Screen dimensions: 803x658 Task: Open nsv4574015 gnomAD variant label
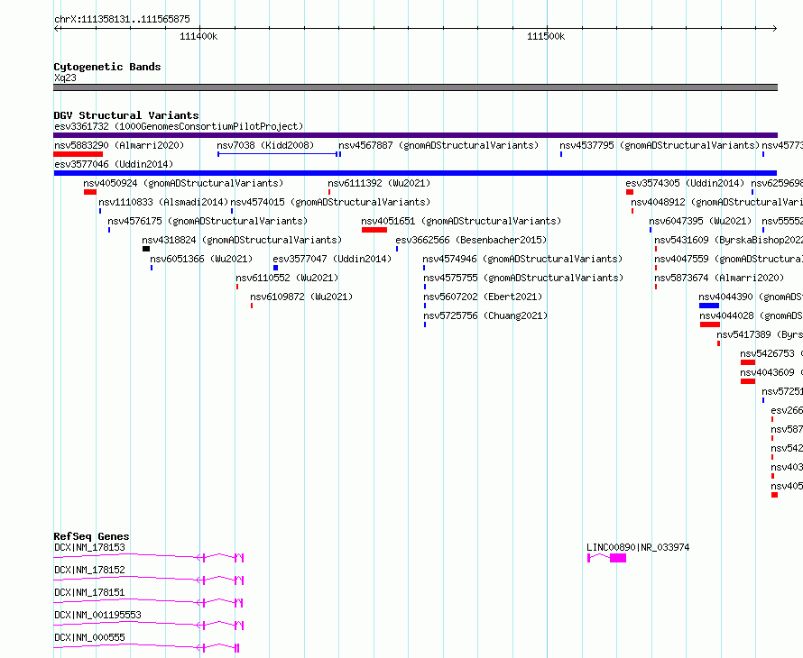(330, 202)
